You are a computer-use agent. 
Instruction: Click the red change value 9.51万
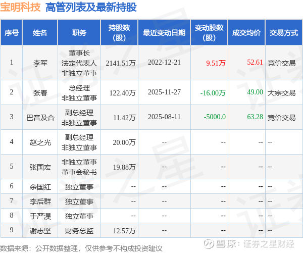click(x=216, y=63)
